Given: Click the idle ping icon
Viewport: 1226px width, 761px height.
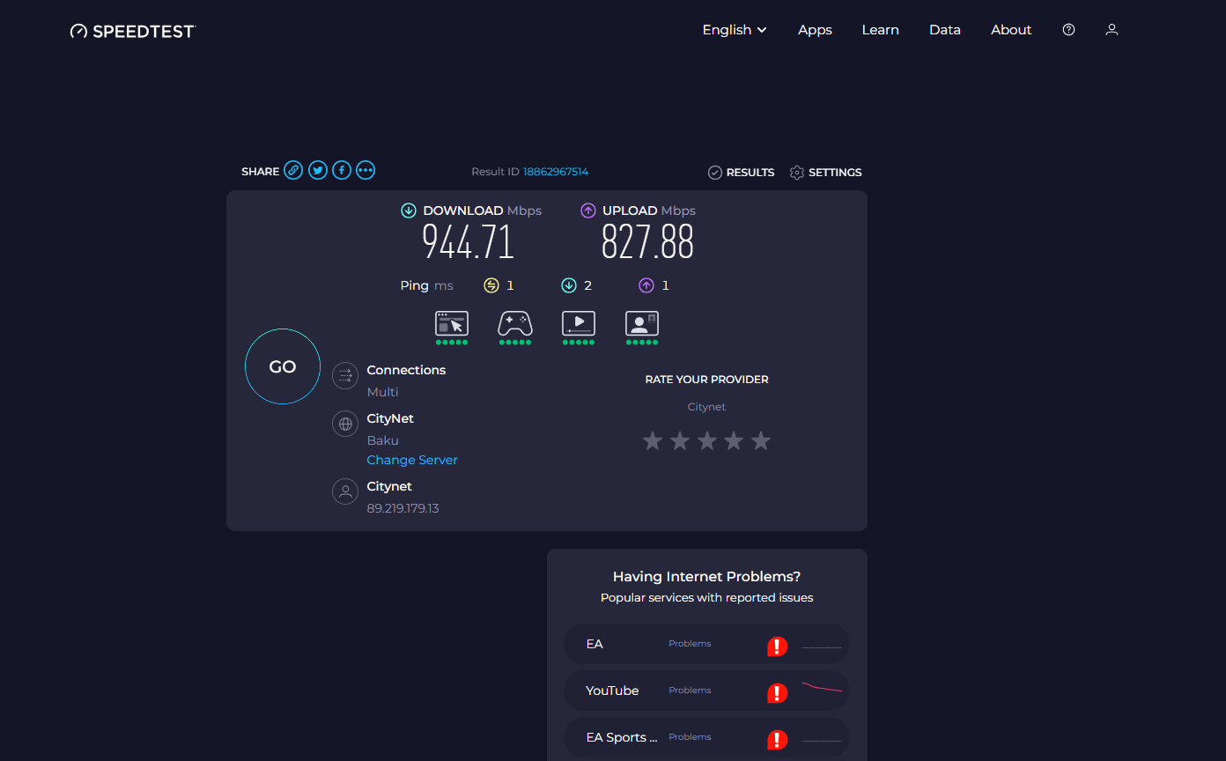Looking at the screenshot, I should tap(491, 285).
